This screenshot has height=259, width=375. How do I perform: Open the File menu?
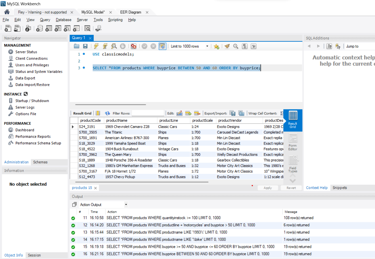pos(6,20)
